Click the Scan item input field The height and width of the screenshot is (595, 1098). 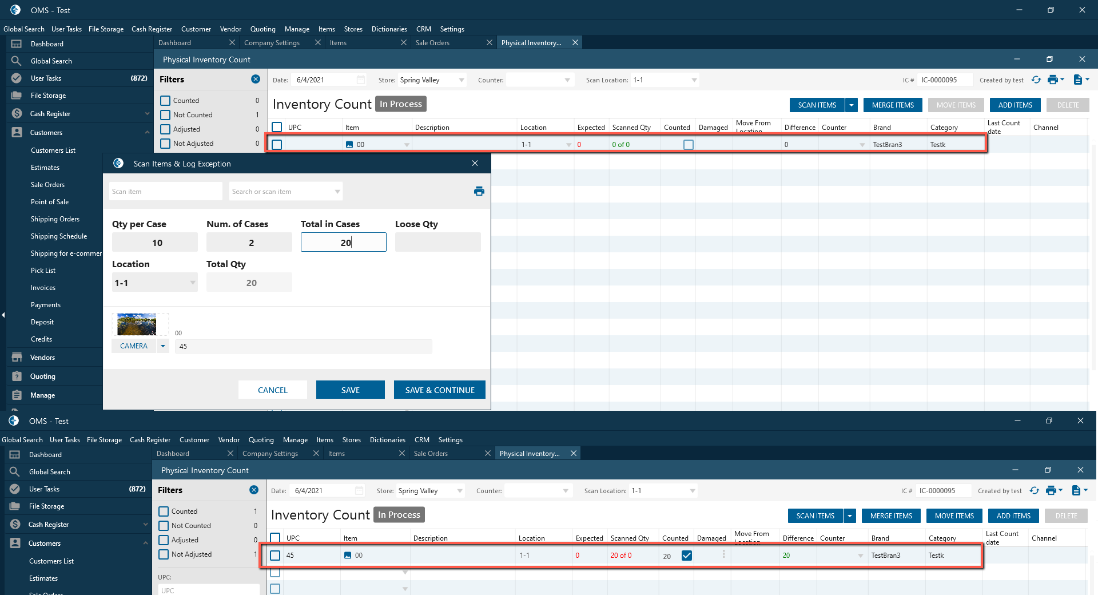(166, 192)
